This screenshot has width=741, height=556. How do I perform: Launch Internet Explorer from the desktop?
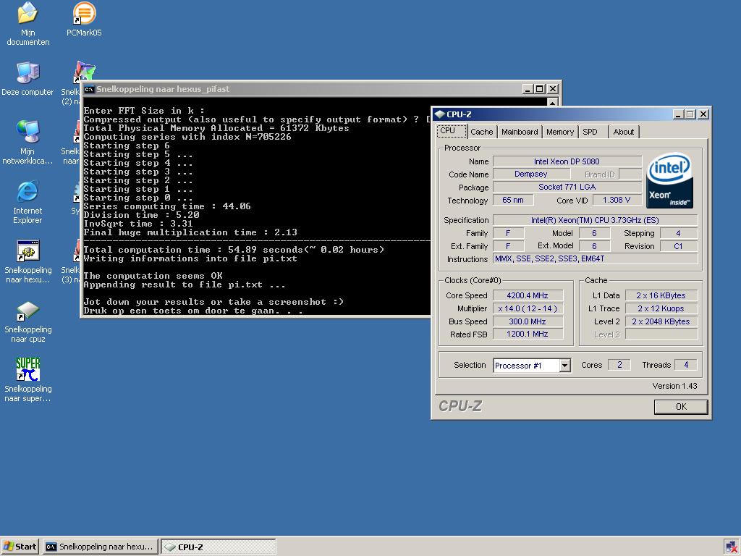tap(27, 202)
